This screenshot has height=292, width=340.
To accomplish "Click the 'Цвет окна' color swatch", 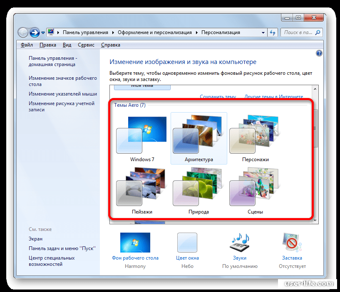I will pos(187,243).
